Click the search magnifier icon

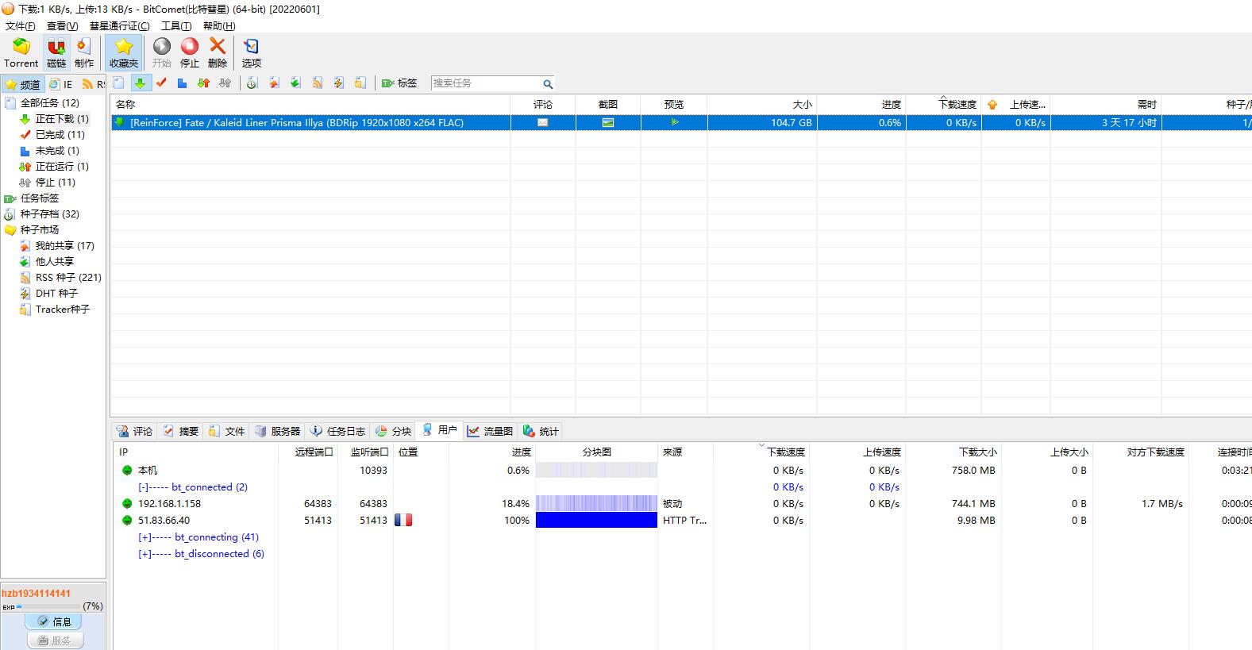pyautogui.click(x=548, y=83)
